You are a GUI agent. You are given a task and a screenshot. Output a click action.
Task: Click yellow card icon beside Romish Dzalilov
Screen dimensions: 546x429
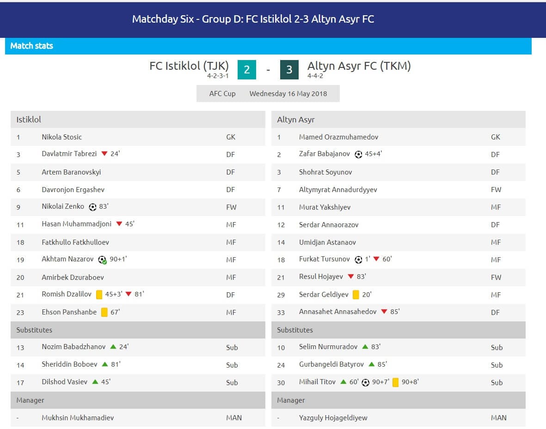[x=99, y=295]
